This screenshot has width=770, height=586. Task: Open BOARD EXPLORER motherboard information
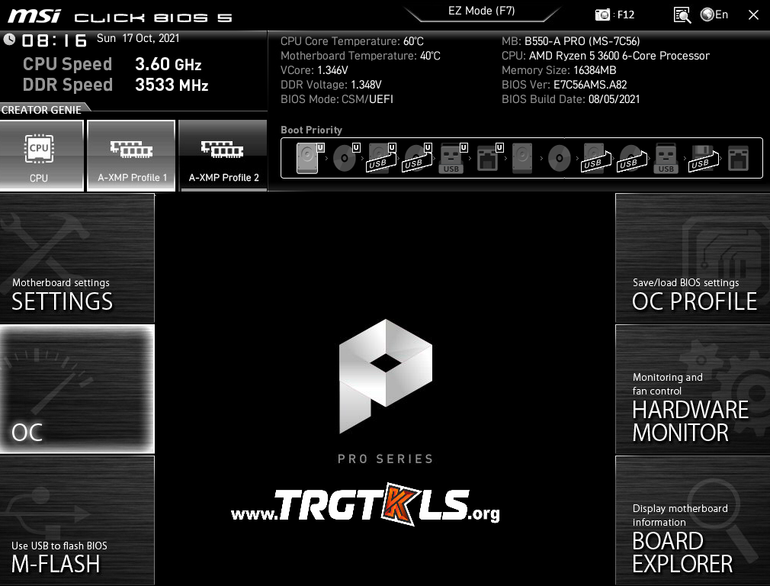(692, 520)
